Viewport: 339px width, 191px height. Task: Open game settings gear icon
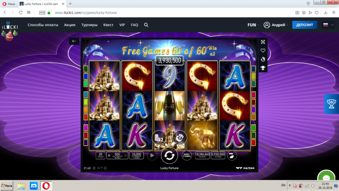click(x=94, y=168)
